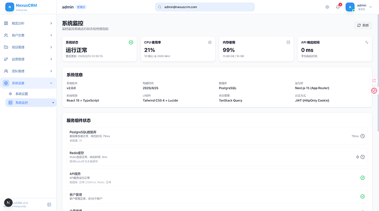Screen dimensions: 379x211
Task: Click the JWT (HttpOnly Cookie) text
Action: (312, 101)
